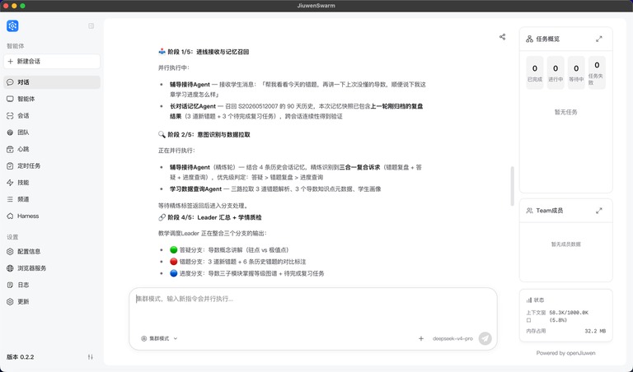This screenshot has width=633, height=372.
Task: Open Harness page
Action: click(52, 216)
